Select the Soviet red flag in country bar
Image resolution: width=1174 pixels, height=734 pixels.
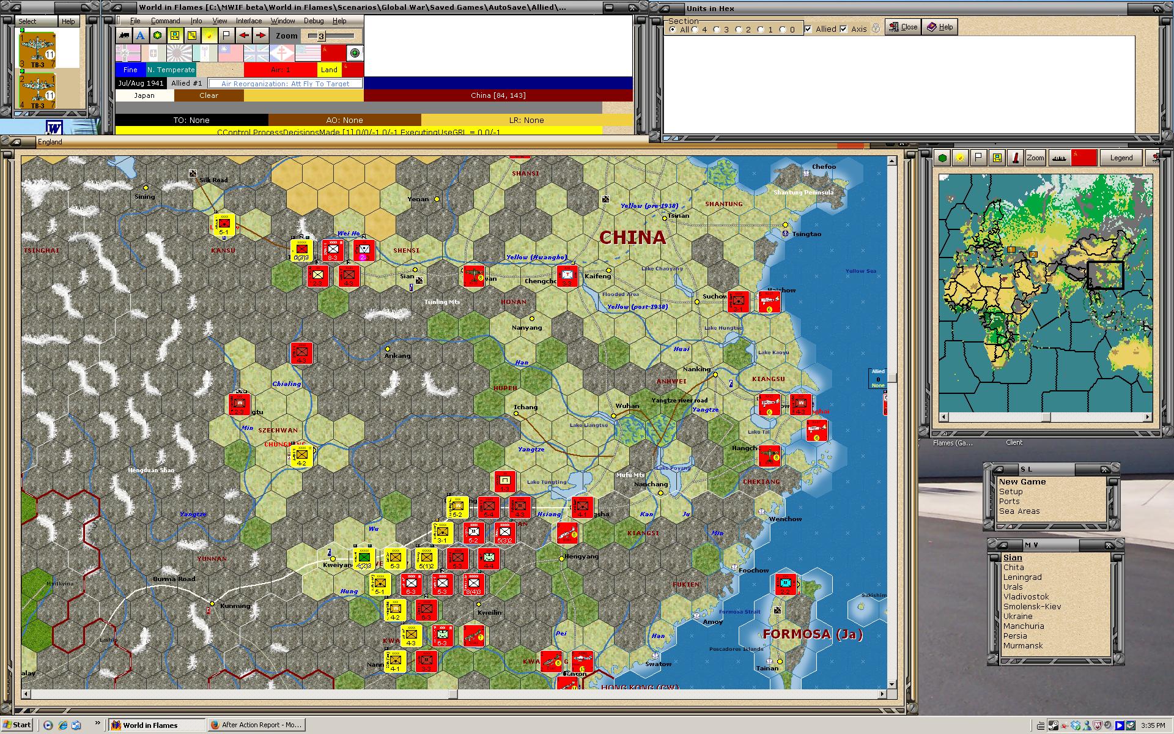(334, 53)
